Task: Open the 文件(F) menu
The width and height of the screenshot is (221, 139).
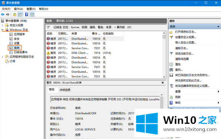Action: tap(6, 9)
